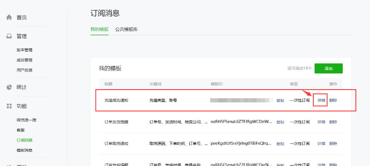Viewport: 370px width, 166px height.
Task: Click the keywords starting with 取消原因
Action: [178, 143]
